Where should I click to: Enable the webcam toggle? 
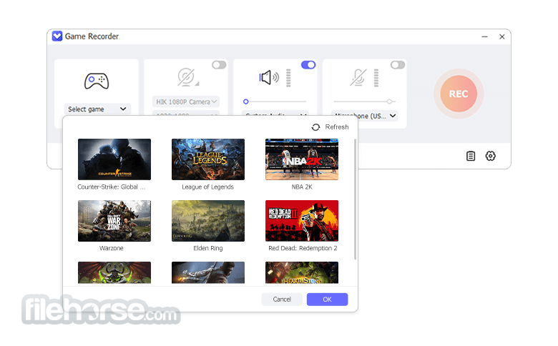pos(219,65)
